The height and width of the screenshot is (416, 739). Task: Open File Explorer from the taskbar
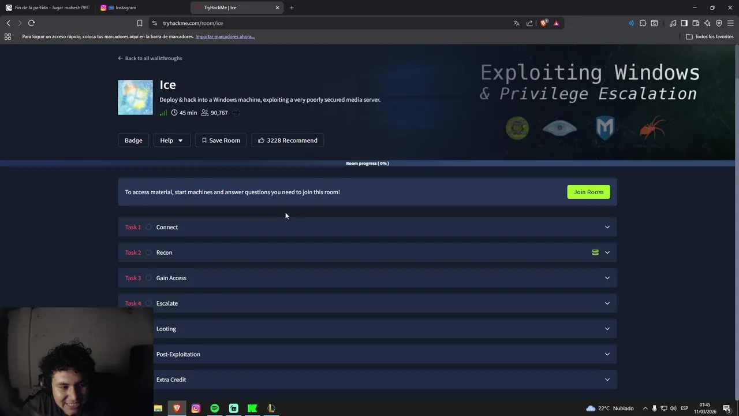click(158, 408)
